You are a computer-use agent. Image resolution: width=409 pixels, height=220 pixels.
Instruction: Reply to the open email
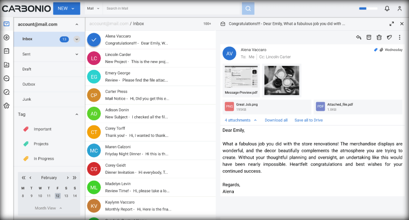click(359, 37)
